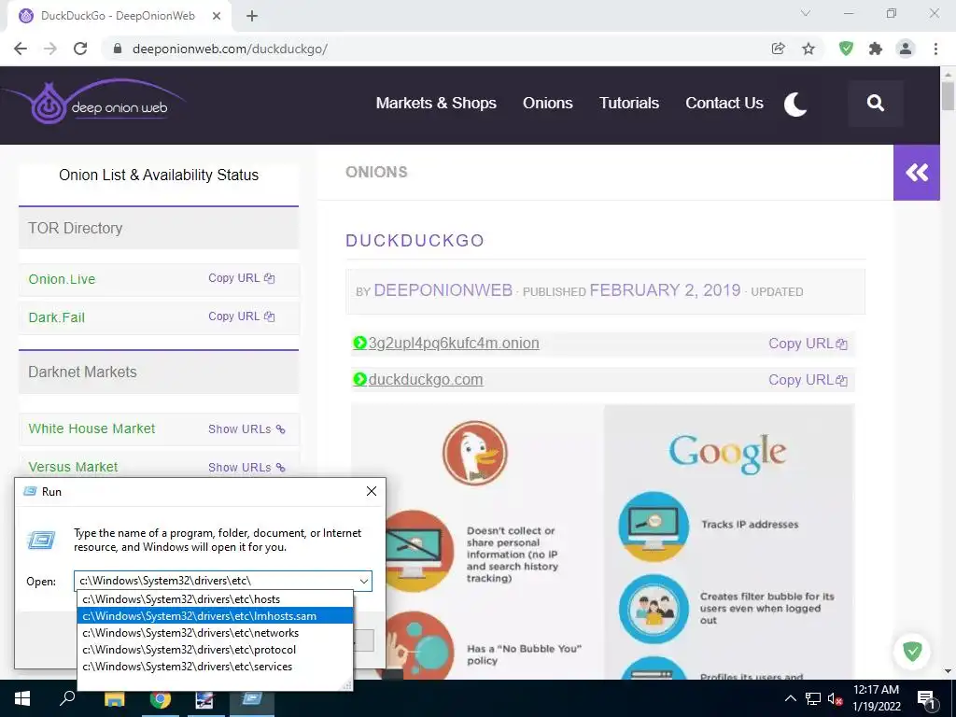The height and width of the screenshot is (717, 956).
Task: Open the Contact Us menu item
Action: point(724,103)
